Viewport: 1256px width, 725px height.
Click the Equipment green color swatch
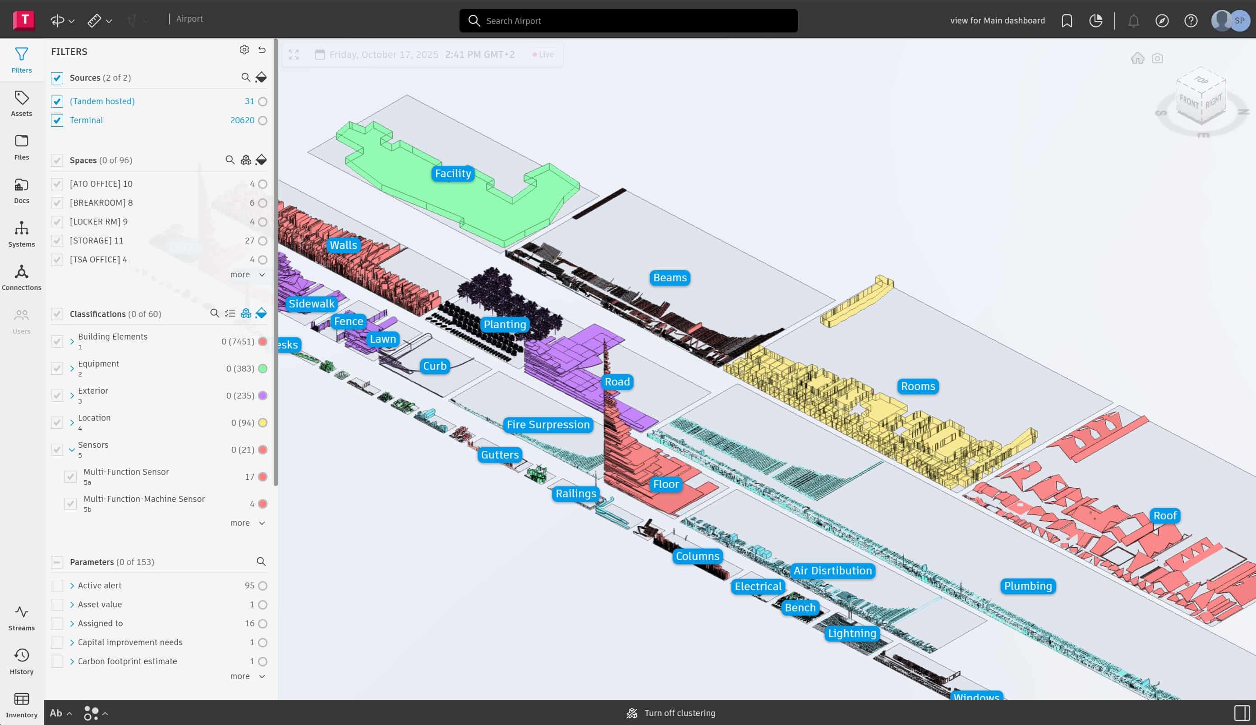tap(262, 368)
